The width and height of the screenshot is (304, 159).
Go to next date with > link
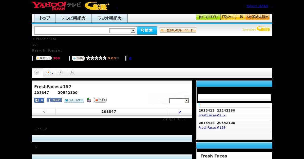pyautogui.click(x=180, y=112)
